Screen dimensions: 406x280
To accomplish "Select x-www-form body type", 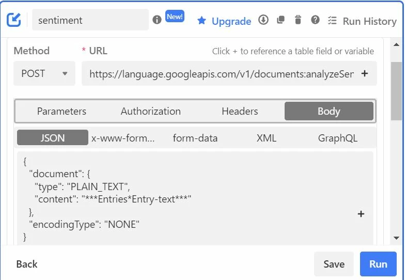I will [123, 138].
